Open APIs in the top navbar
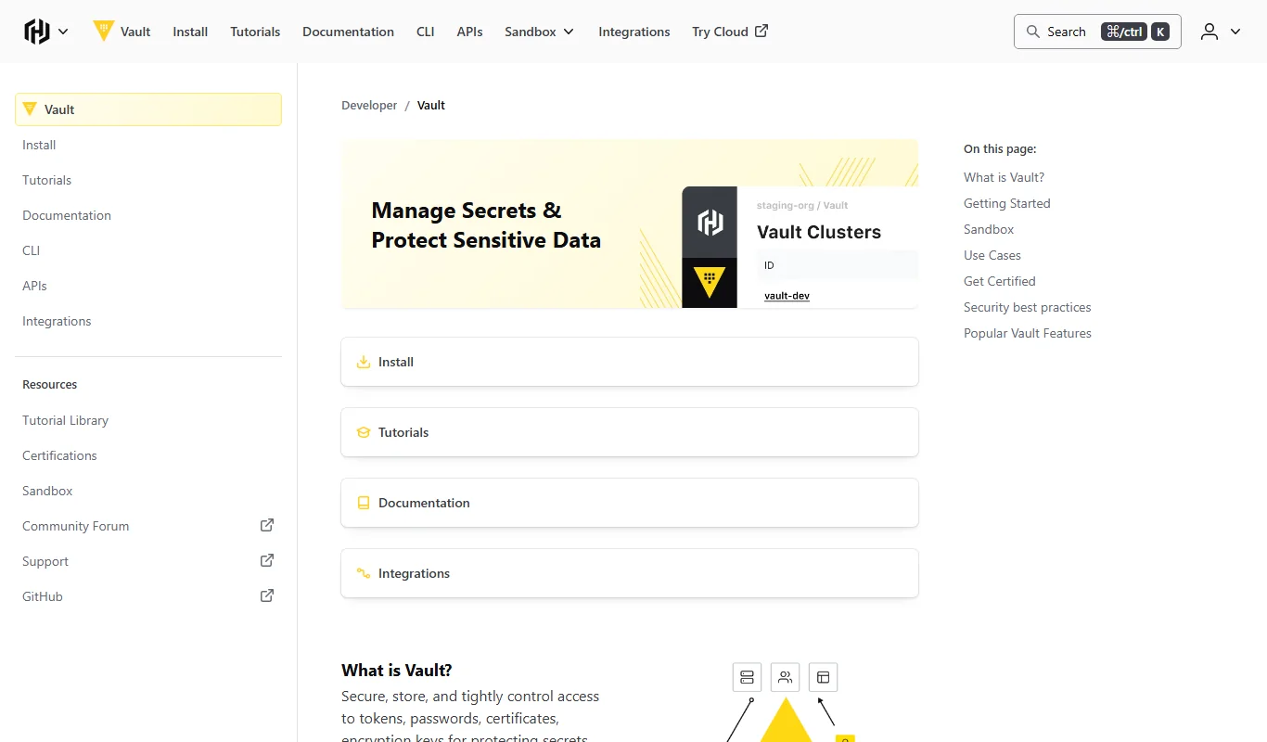This screenshot has height=742, width=1267. (x=469, y=32)
